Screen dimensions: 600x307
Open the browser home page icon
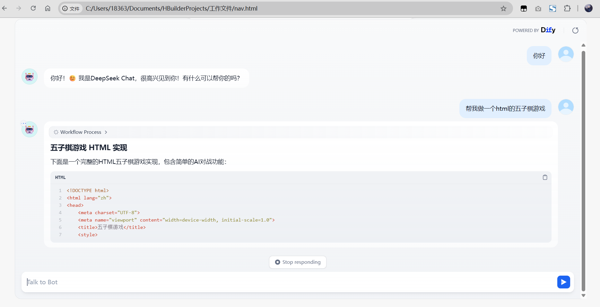click(x=48, y=8)
